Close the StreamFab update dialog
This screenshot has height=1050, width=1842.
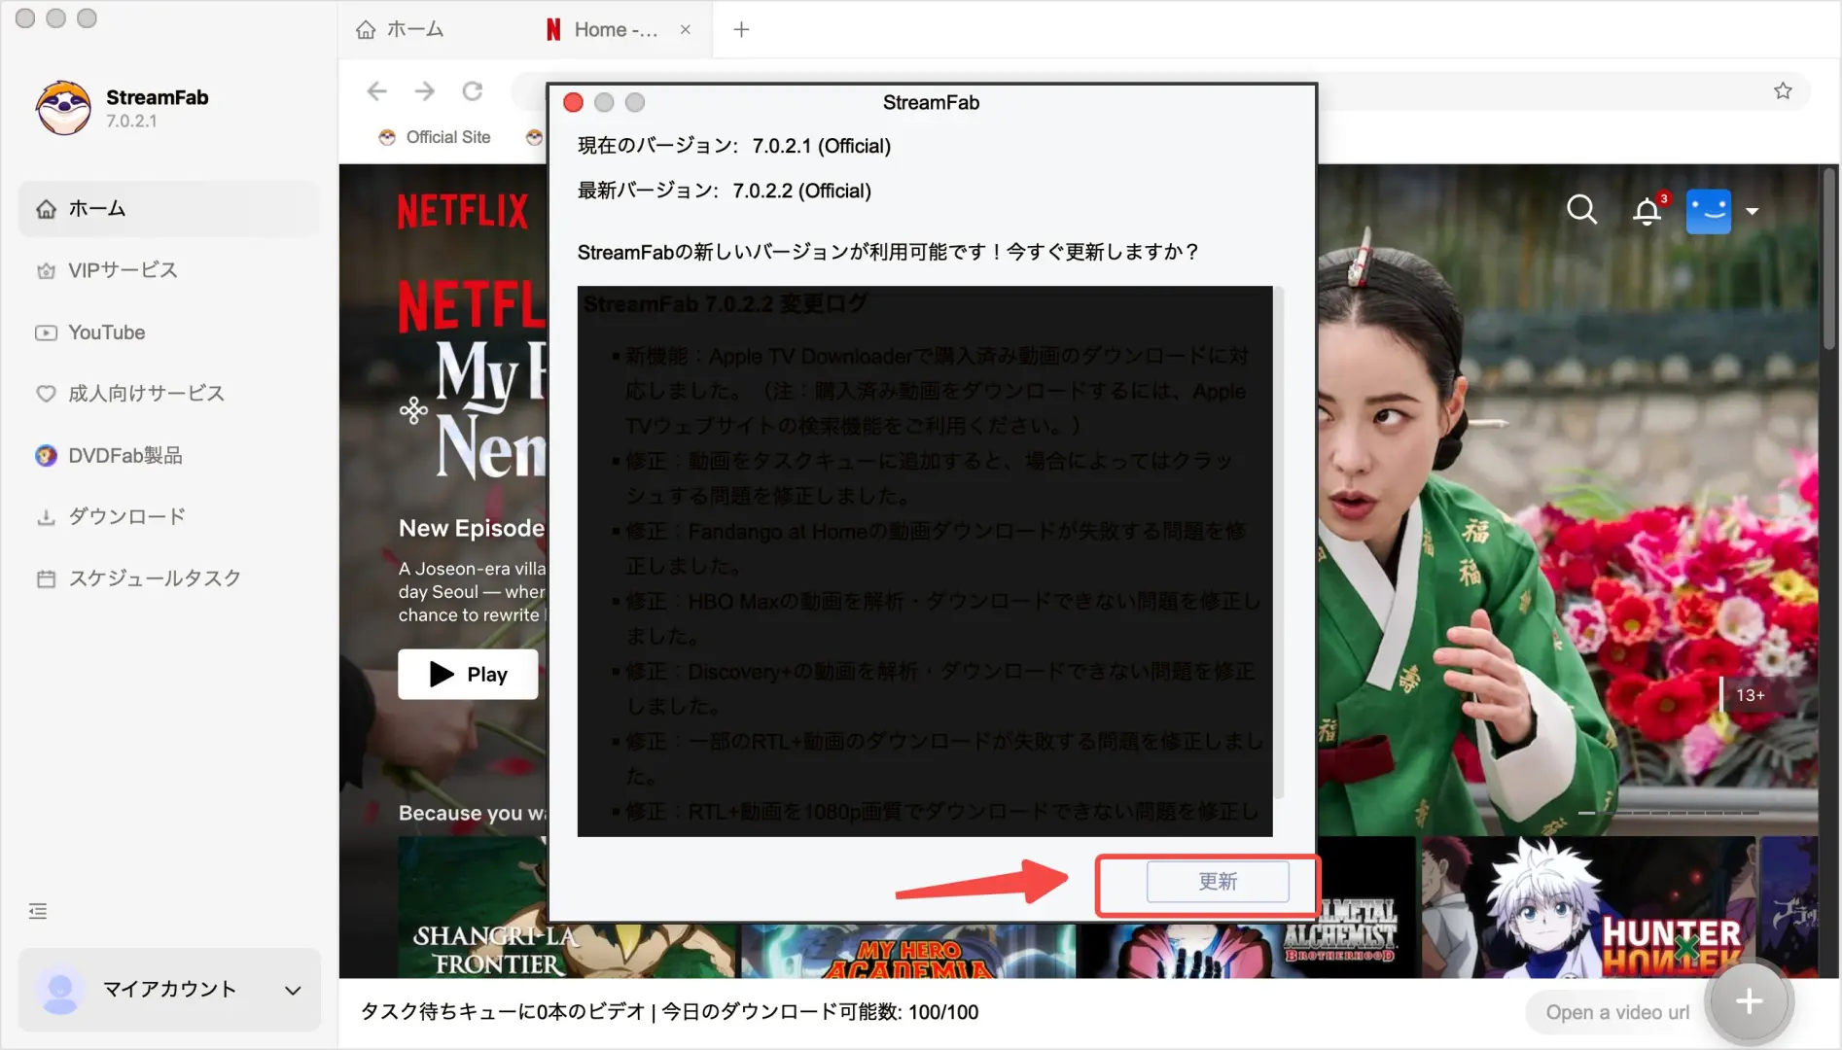pos(573,102)
